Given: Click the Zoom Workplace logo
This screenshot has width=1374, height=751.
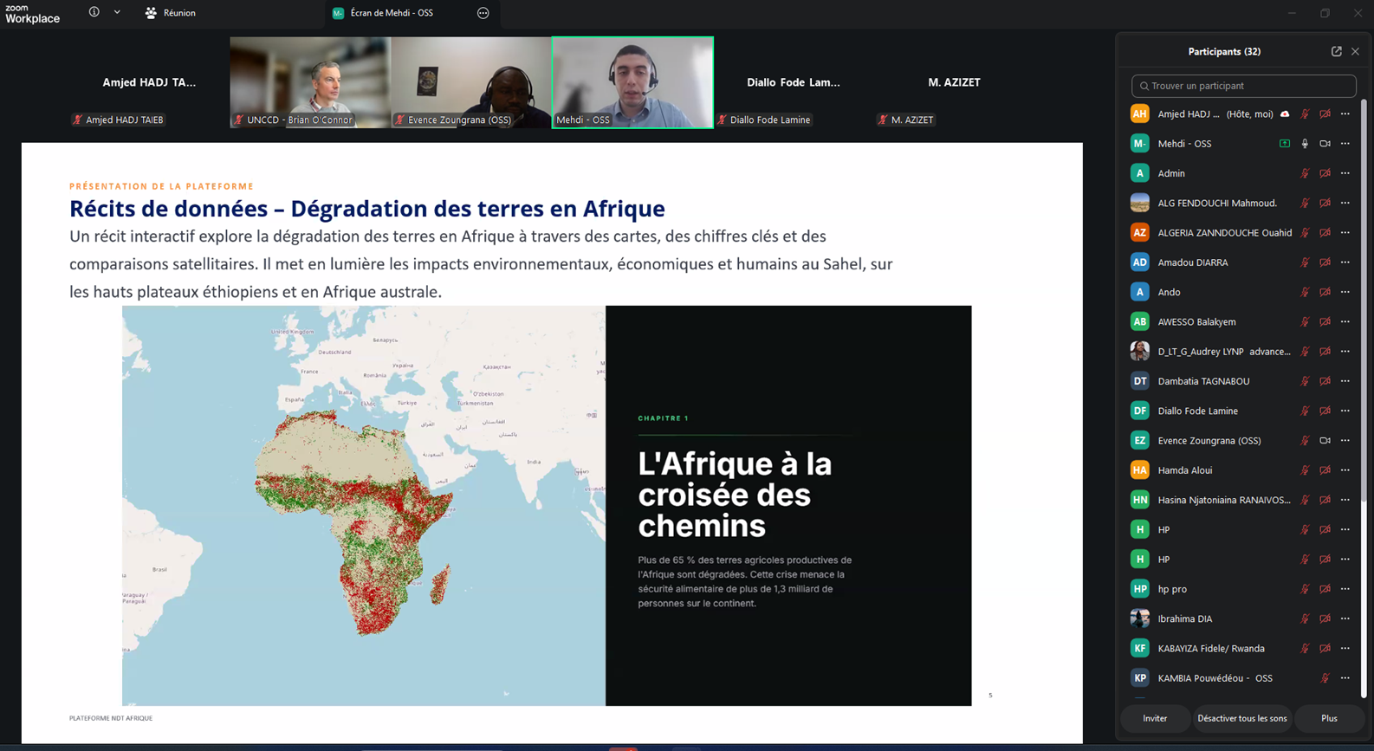Looking at the screenshot, I should [32, 13].
